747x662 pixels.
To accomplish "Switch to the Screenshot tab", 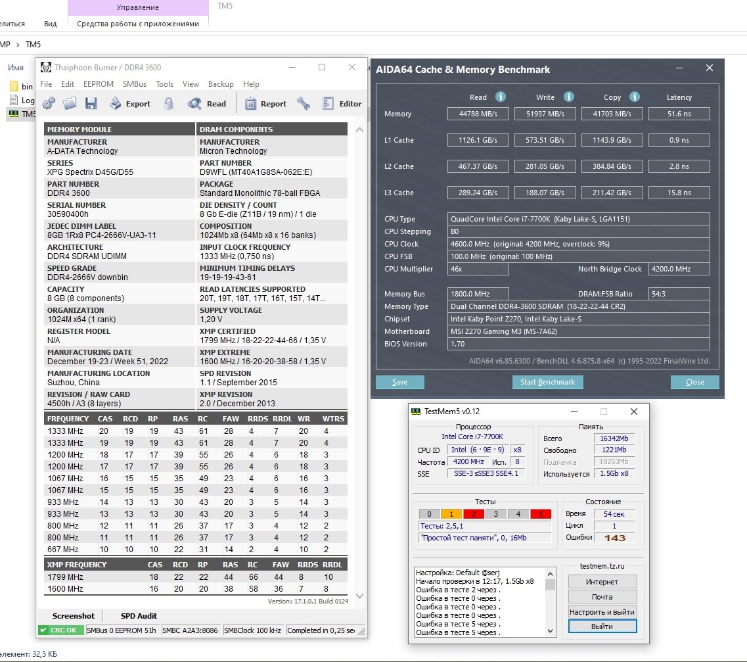I will [x=74, y=616].
